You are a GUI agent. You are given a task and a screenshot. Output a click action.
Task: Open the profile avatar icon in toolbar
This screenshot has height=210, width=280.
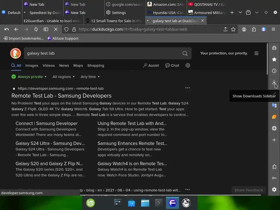tap(263, 29)
